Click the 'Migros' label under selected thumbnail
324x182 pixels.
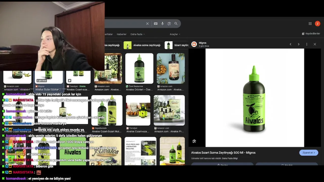pyautogui.click(x=41, y=86)
